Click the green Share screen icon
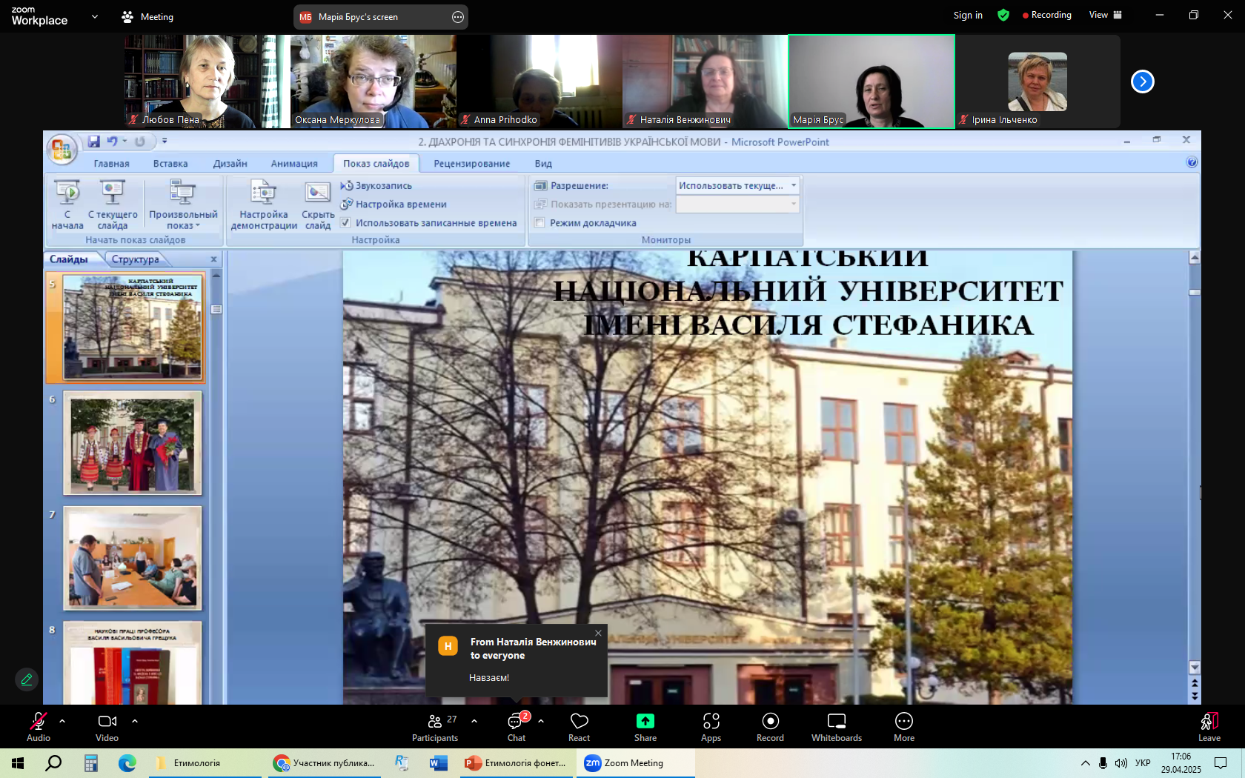The width and height of the screenshot is (1245, 778). coord(645,721)
